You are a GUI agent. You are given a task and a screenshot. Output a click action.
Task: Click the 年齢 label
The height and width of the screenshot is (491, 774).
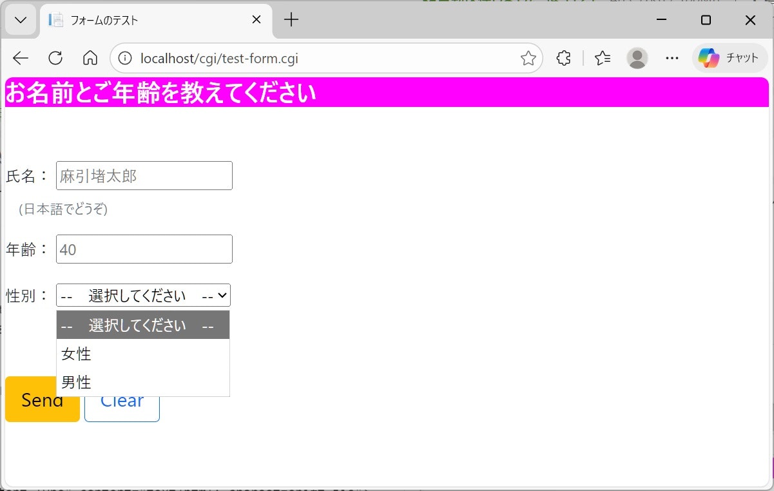pyautogui.click(x=26, y=249)
